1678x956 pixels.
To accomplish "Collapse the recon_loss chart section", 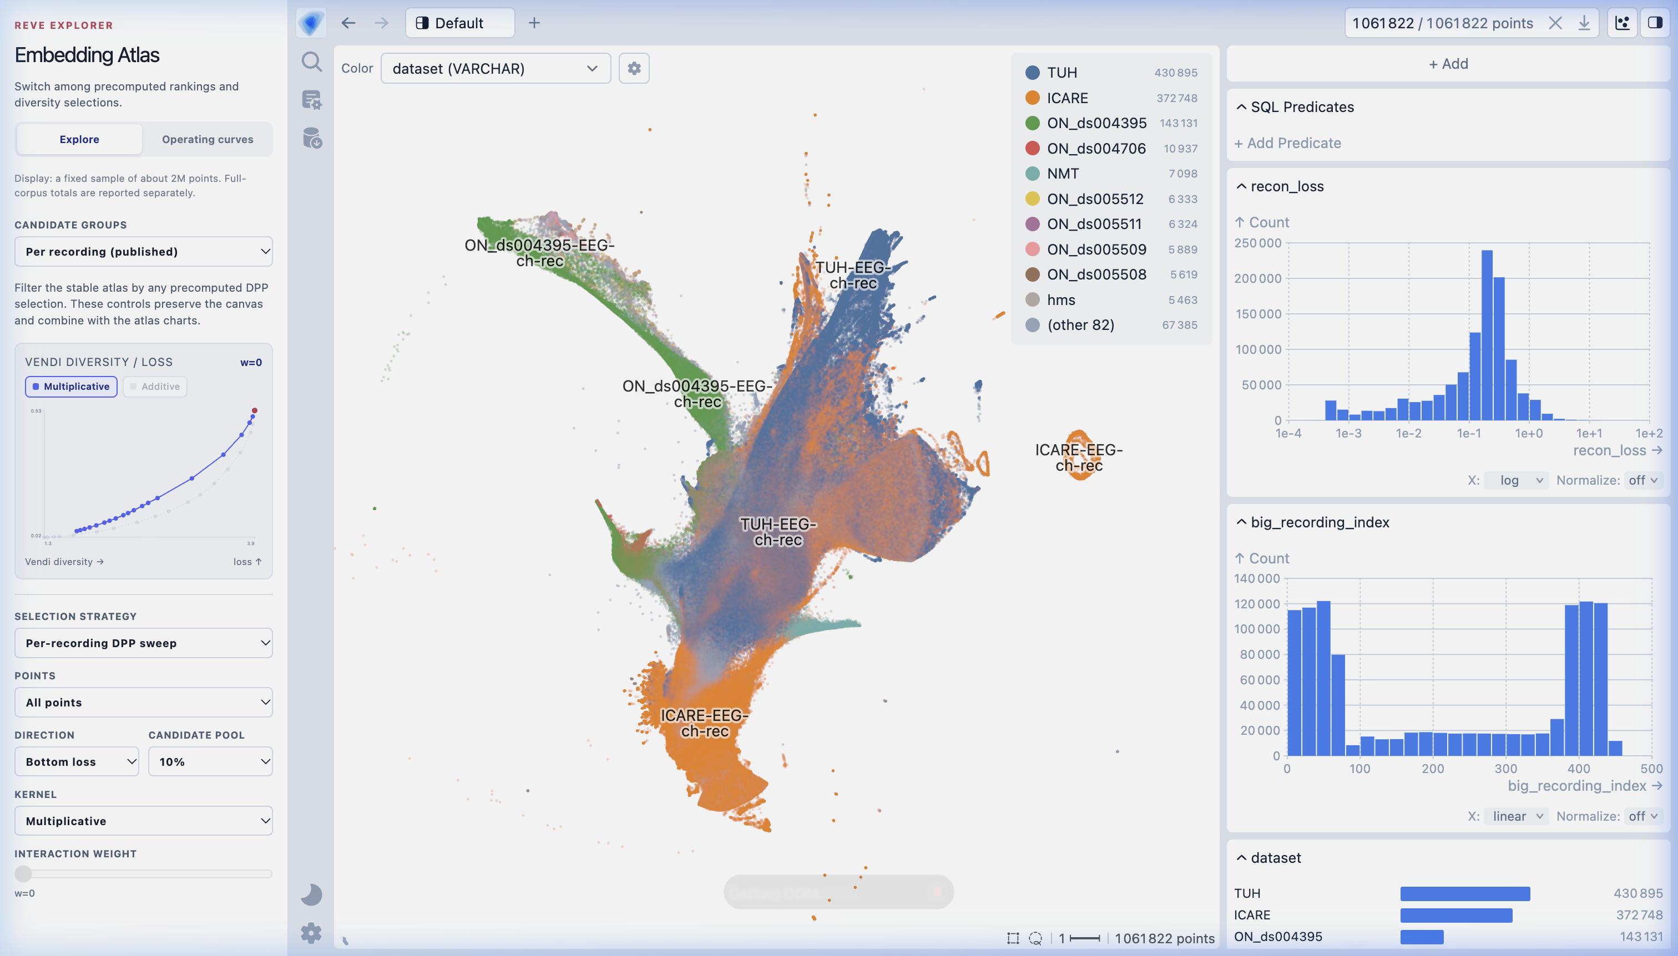I will pyautogui.click(x=1241, y=186).
